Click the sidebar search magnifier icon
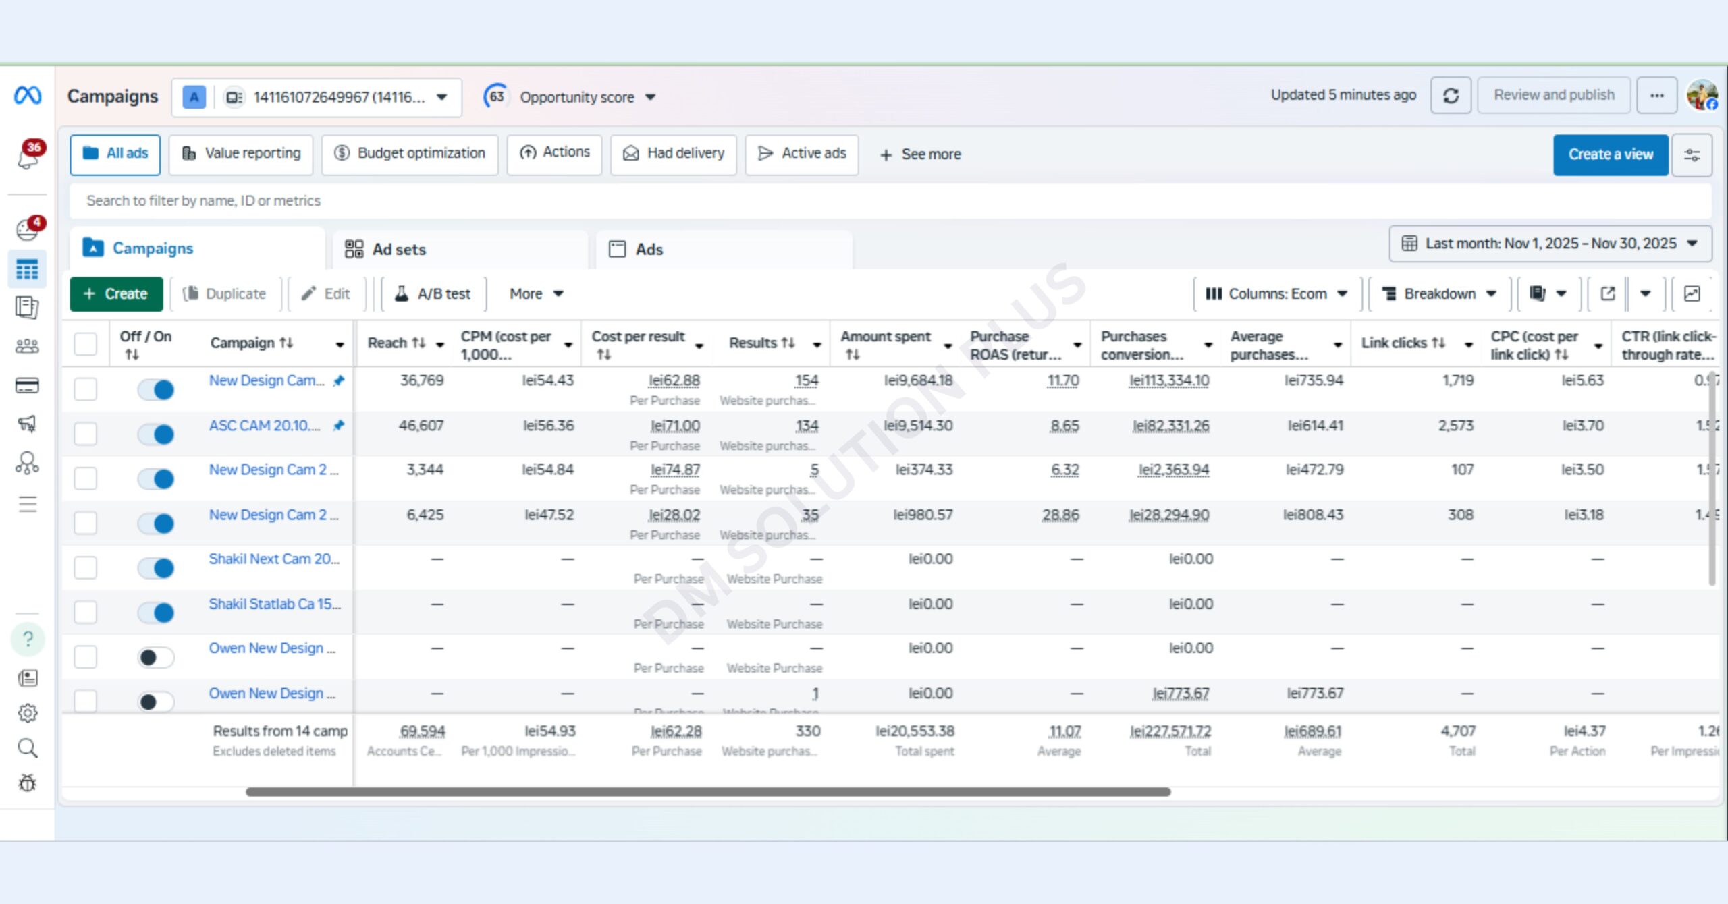Screen dimensions: 1728x904 point(27,747)
